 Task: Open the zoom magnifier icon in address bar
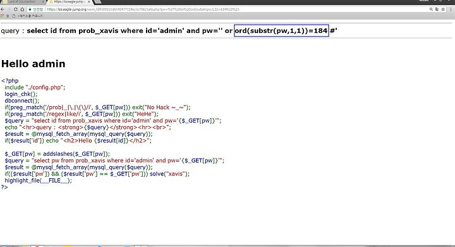(431, 9)
